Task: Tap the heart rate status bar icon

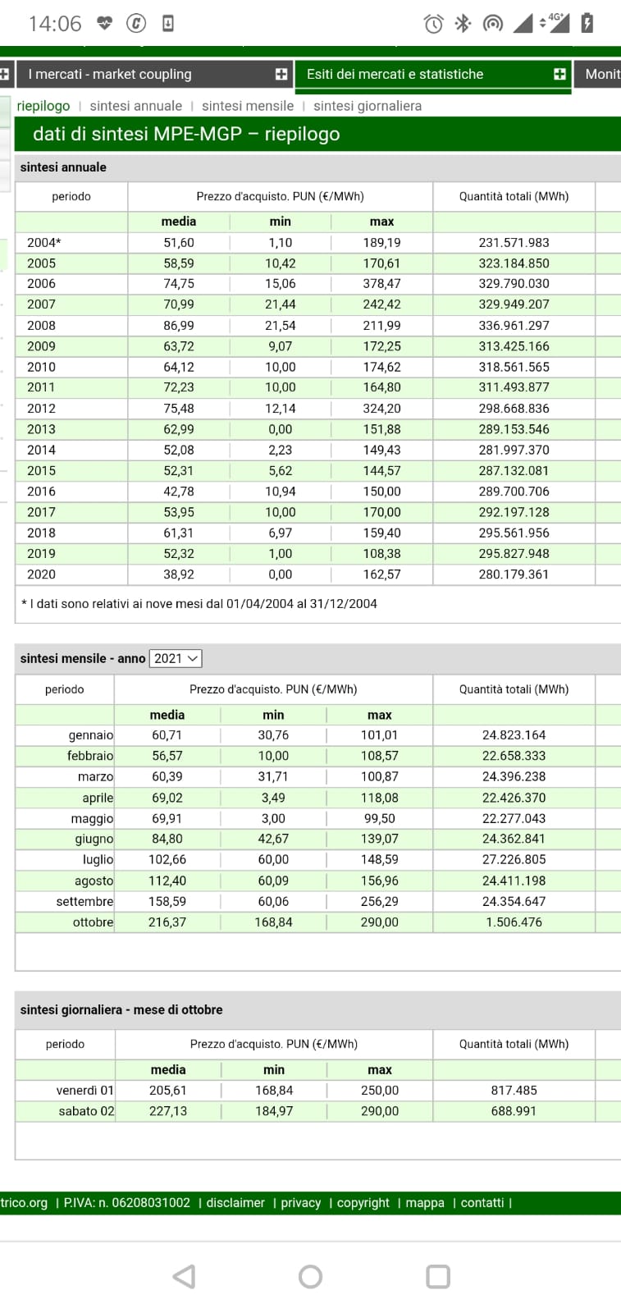Action: click(104, 23)
